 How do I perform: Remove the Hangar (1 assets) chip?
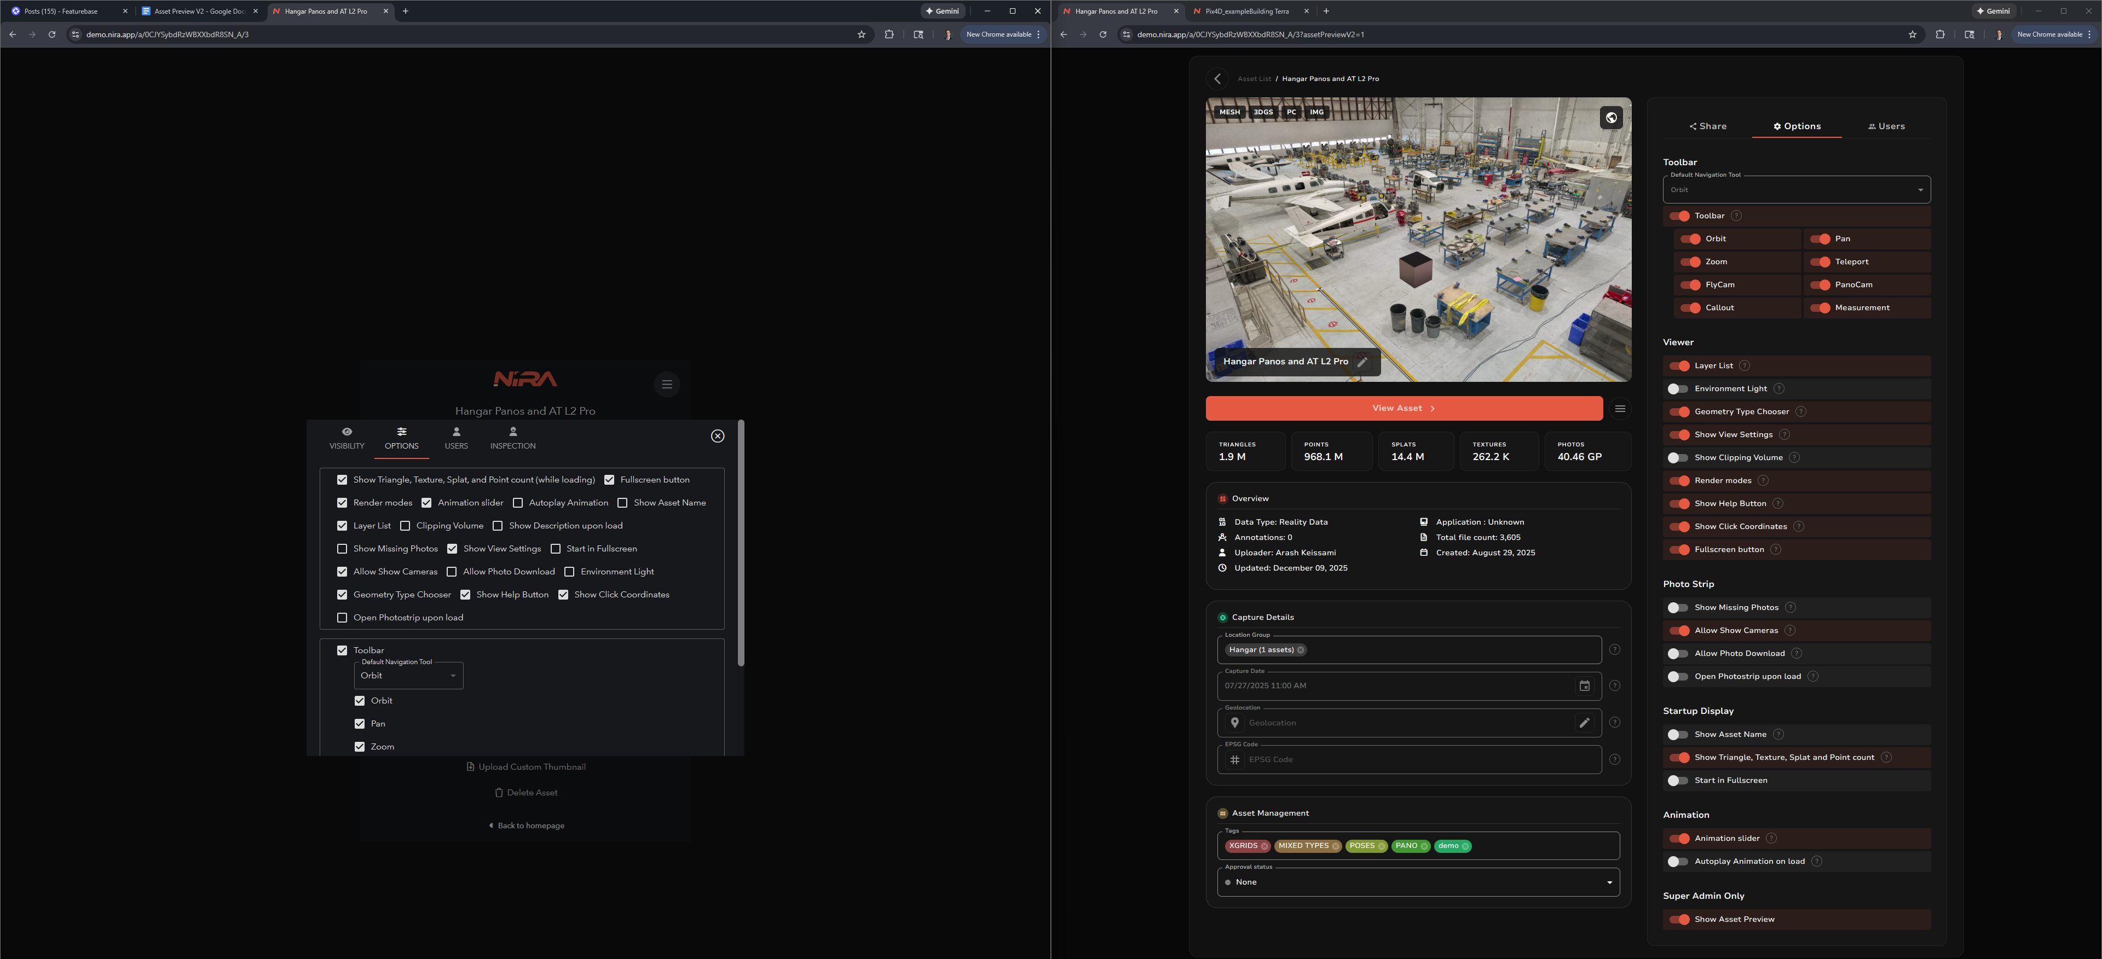coord(1301,650)
